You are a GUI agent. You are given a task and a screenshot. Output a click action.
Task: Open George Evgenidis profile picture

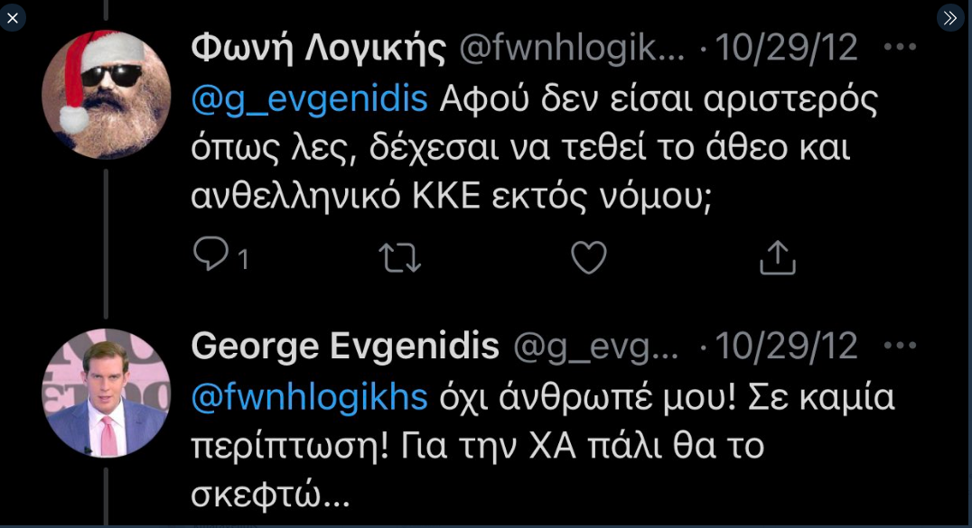106,393
